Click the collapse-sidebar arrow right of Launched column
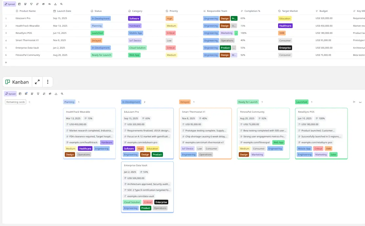This screenshot has width=365, height=226. point(354,102)
